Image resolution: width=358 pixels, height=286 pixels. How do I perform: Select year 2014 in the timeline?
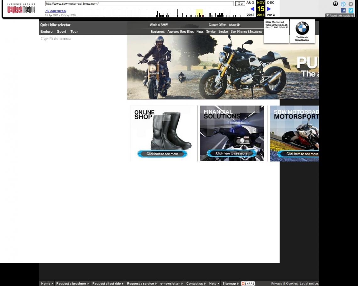click(x=271, y=15)
